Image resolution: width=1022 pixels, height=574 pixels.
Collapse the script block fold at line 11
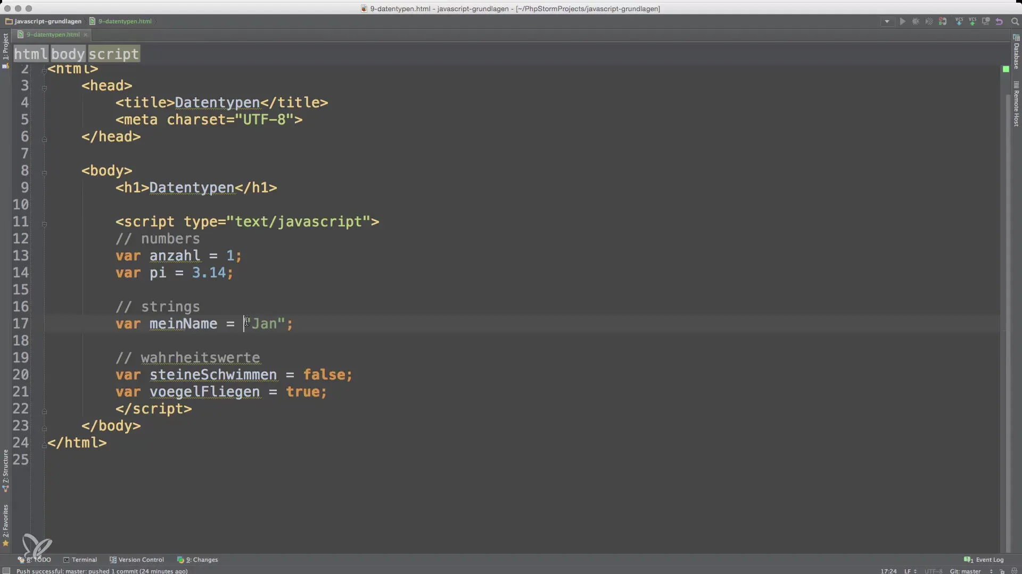click(x=44, y=224)
